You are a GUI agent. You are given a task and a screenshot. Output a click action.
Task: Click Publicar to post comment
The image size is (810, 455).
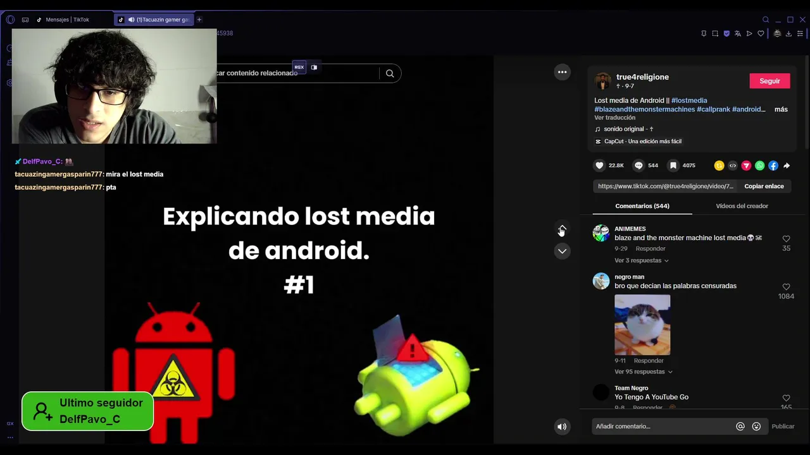pyautogui.click(x=783, y=427)
